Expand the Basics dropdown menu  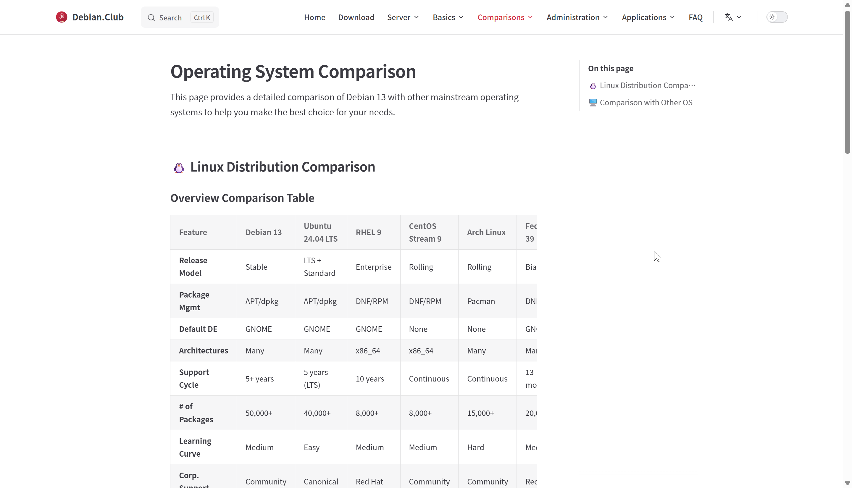pyautogui.click(x=448, y=17)
